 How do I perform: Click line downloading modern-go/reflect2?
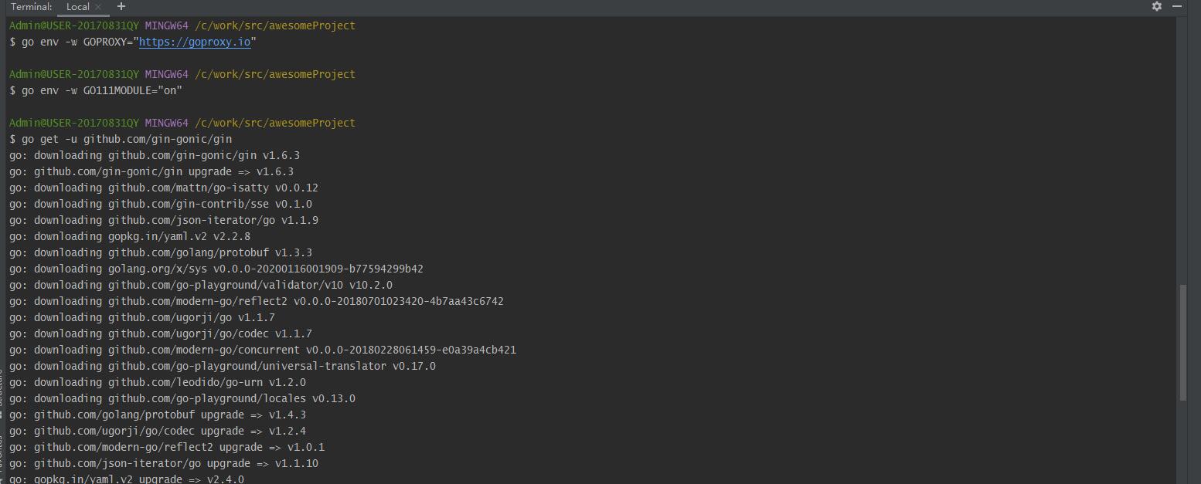(257, 301)
